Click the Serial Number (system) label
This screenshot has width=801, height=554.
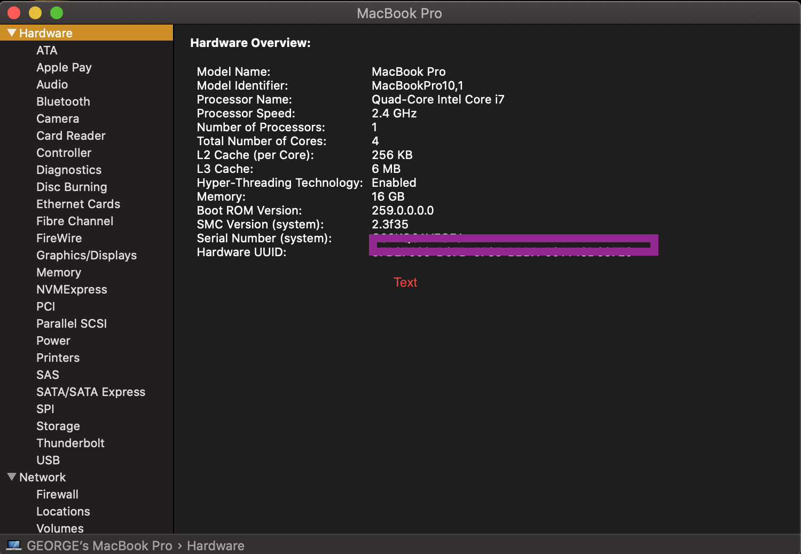tap(264, 238)
